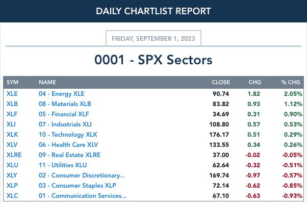Select the XLB symbol link

tap(12, 104)
